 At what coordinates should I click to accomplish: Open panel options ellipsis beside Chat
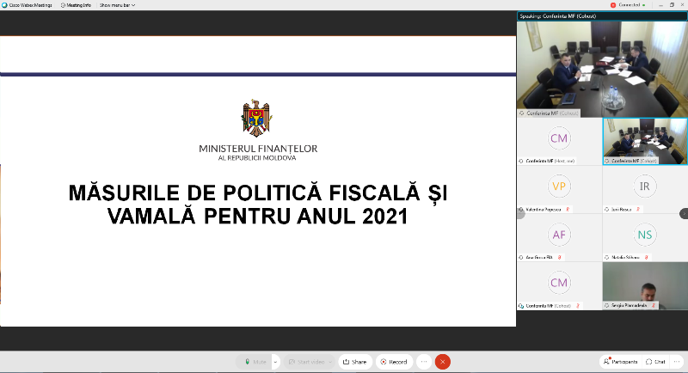point(676,362)
